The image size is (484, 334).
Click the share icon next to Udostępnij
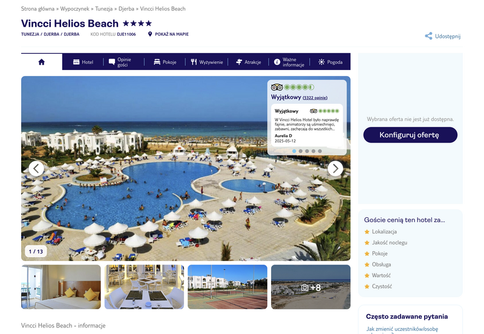pyautogui.click(x=428, y=36)
